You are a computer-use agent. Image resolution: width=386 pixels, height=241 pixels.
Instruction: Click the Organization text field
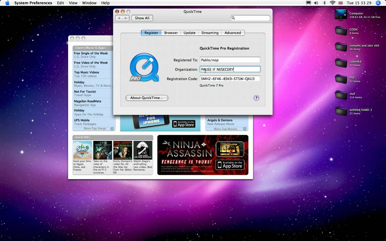(230, 69)
